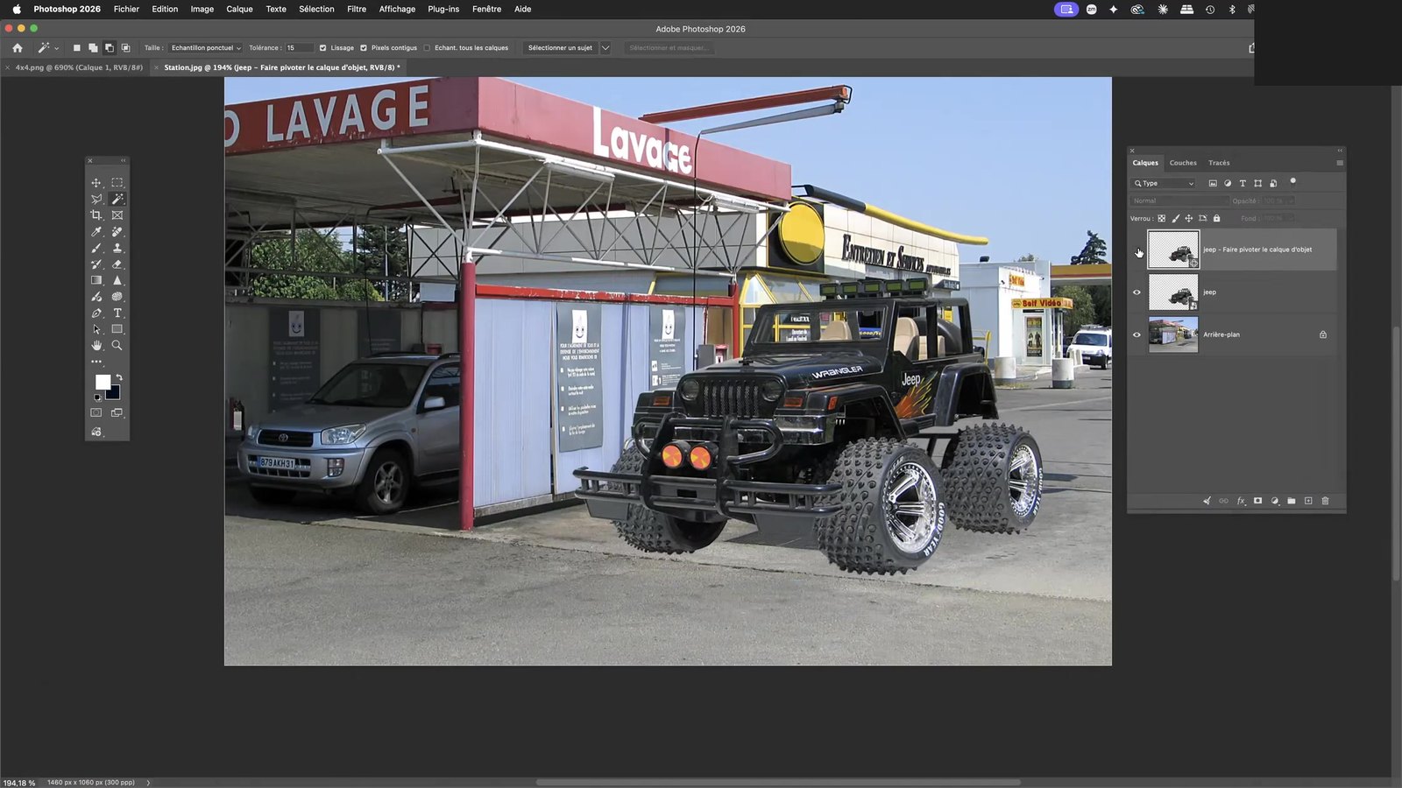Collapse Layers panel double-arrow

pyautogui.click(x=1339, y=151)
